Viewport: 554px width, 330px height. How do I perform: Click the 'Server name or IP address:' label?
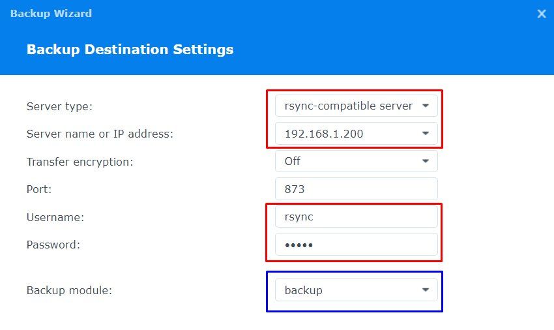[100, 134]
